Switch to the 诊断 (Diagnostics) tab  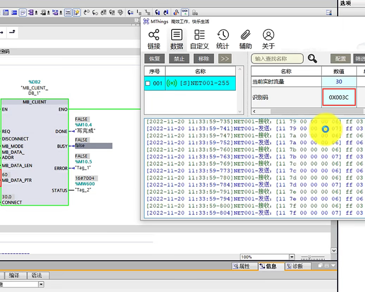tap(297, 266)
